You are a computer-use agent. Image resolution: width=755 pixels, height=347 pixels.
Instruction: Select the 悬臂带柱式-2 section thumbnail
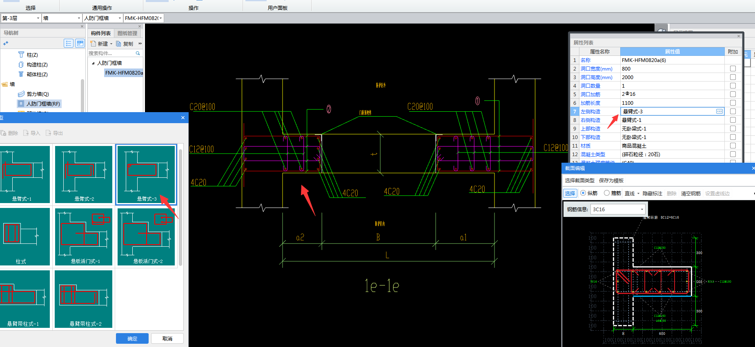pos(84,299)
